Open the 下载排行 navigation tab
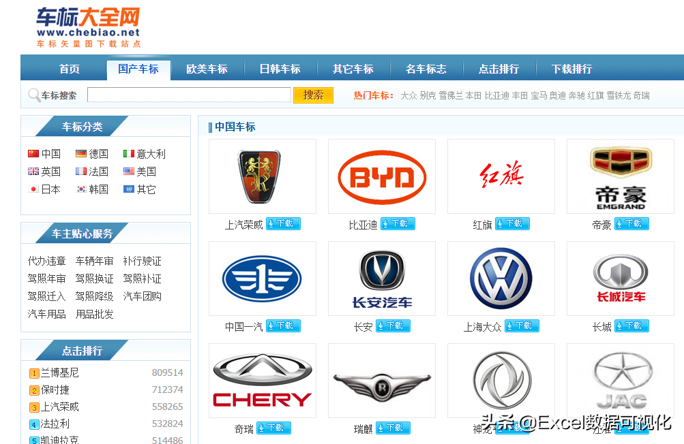Screen dimensions: 684x444 tap(571, 69)
